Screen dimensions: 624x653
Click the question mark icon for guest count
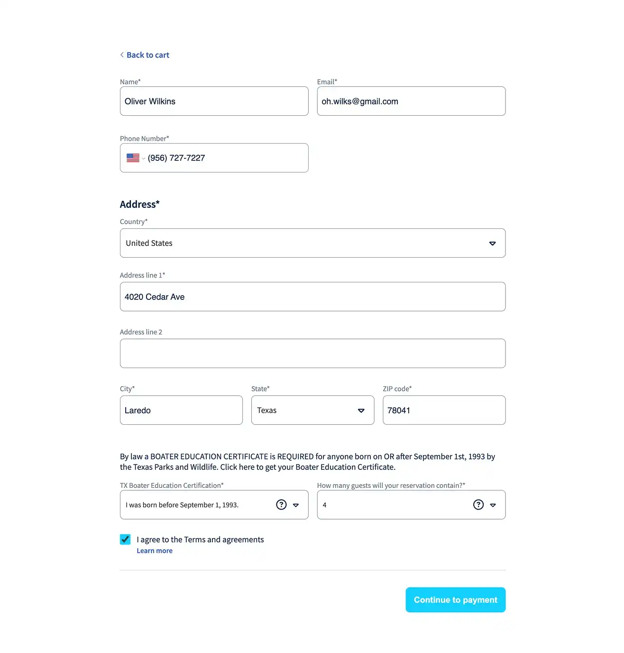(478, 504)
